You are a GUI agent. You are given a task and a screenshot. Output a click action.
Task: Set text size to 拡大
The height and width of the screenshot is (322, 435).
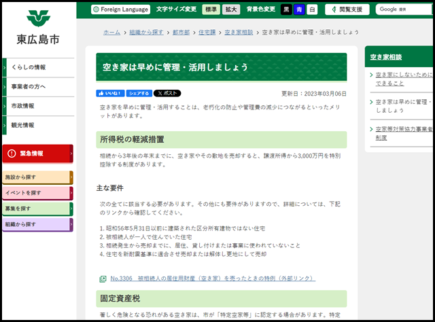click(x=231, y=10)
